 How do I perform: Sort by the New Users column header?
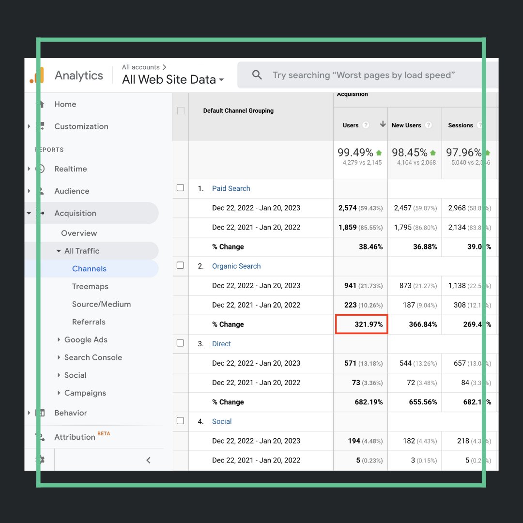406,125
